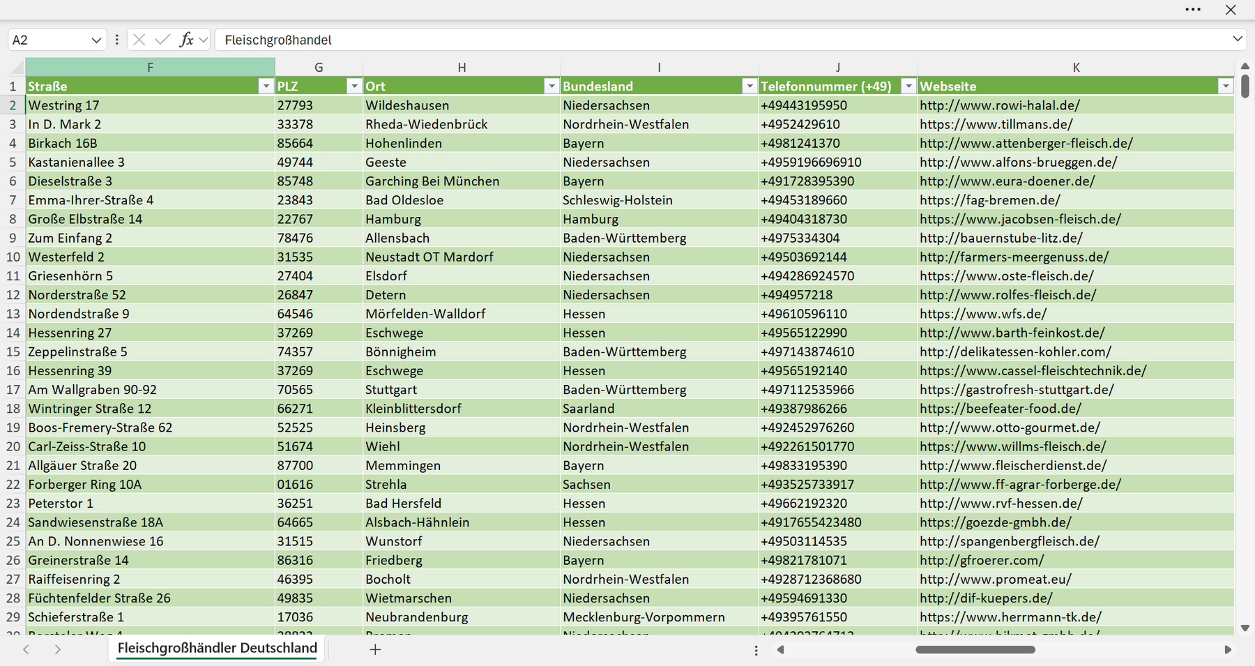The height and width of the screenshot is (666, 1255).
Task: Click the vertical dots beside Name Box
Action: pos(116,40)
